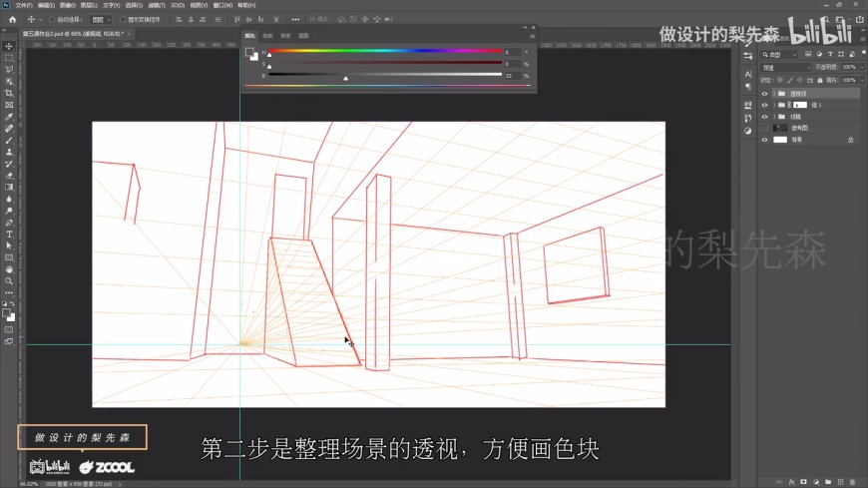Select the Brush tool
The image size is (868, 488).
(x=9, y=140)
